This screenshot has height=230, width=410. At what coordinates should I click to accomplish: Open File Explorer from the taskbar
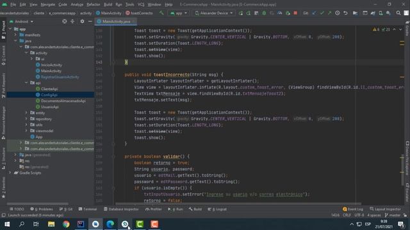click(x=51, y=224)
